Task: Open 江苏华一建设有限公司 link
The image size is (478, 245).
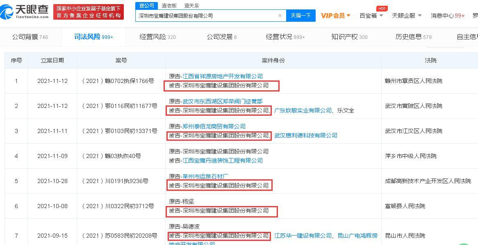Action: pyautogui.click(x=303, y=236)
